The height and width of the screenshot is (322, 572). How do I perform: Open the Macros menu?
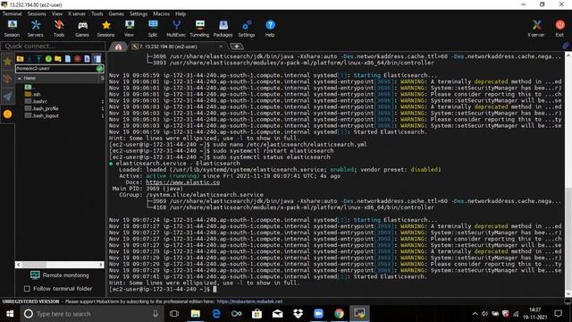(161, 14)
